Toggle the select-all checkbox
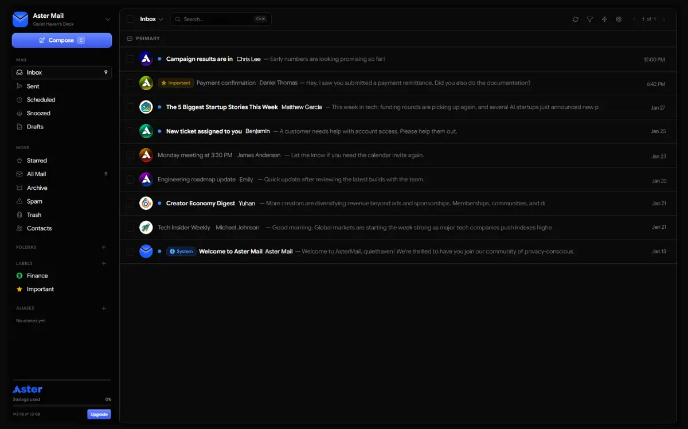The width and height of the screenshot is (688, 429). pyautogui.click(x=131, y=19)
